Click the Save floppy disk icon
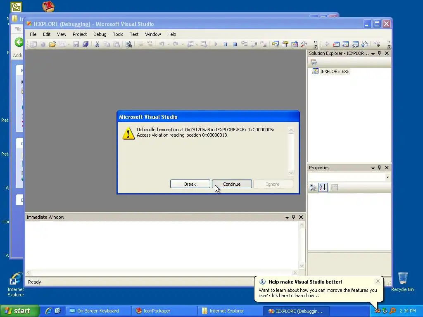 point(76,44)
